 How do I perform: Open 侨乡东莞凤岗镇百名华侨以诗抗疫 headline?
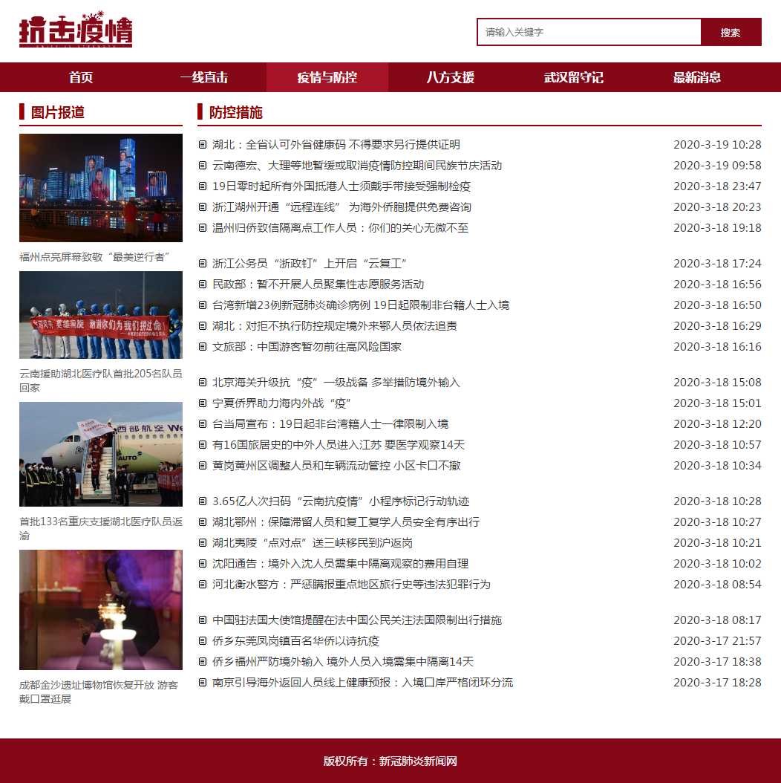295,641
